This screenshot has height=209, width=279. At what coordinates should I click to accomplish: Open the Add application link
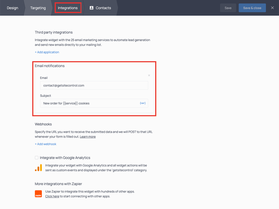point(47,52)
